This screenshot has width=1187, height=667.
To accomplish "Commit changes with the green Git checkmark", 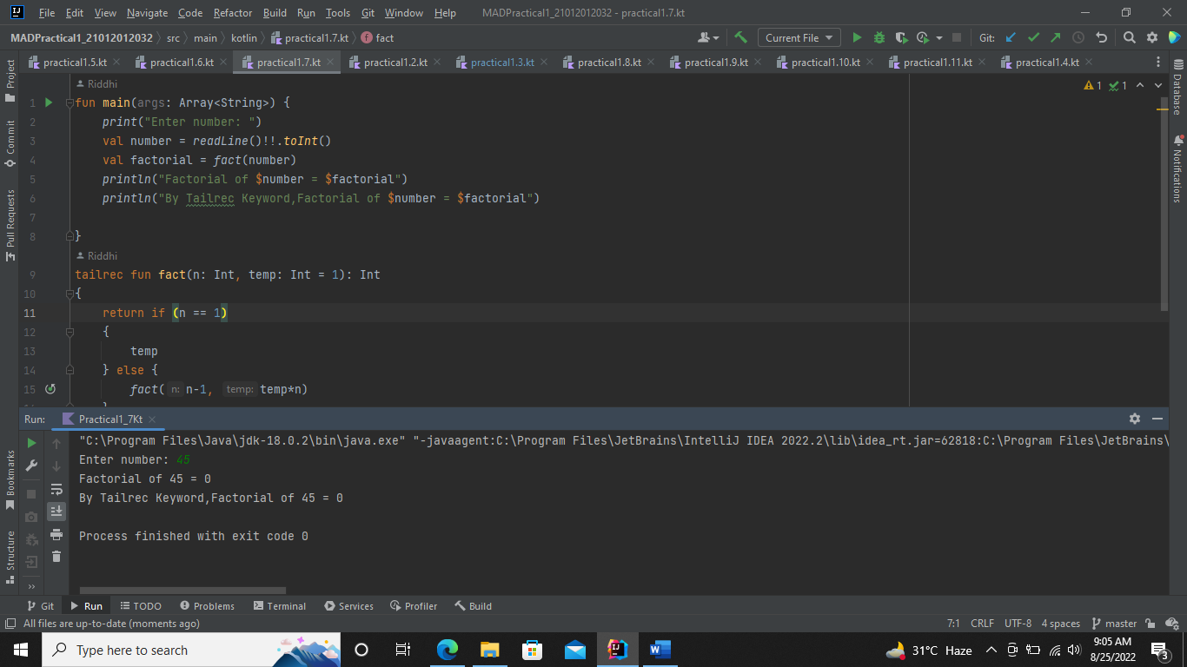I will (1034, 37).
